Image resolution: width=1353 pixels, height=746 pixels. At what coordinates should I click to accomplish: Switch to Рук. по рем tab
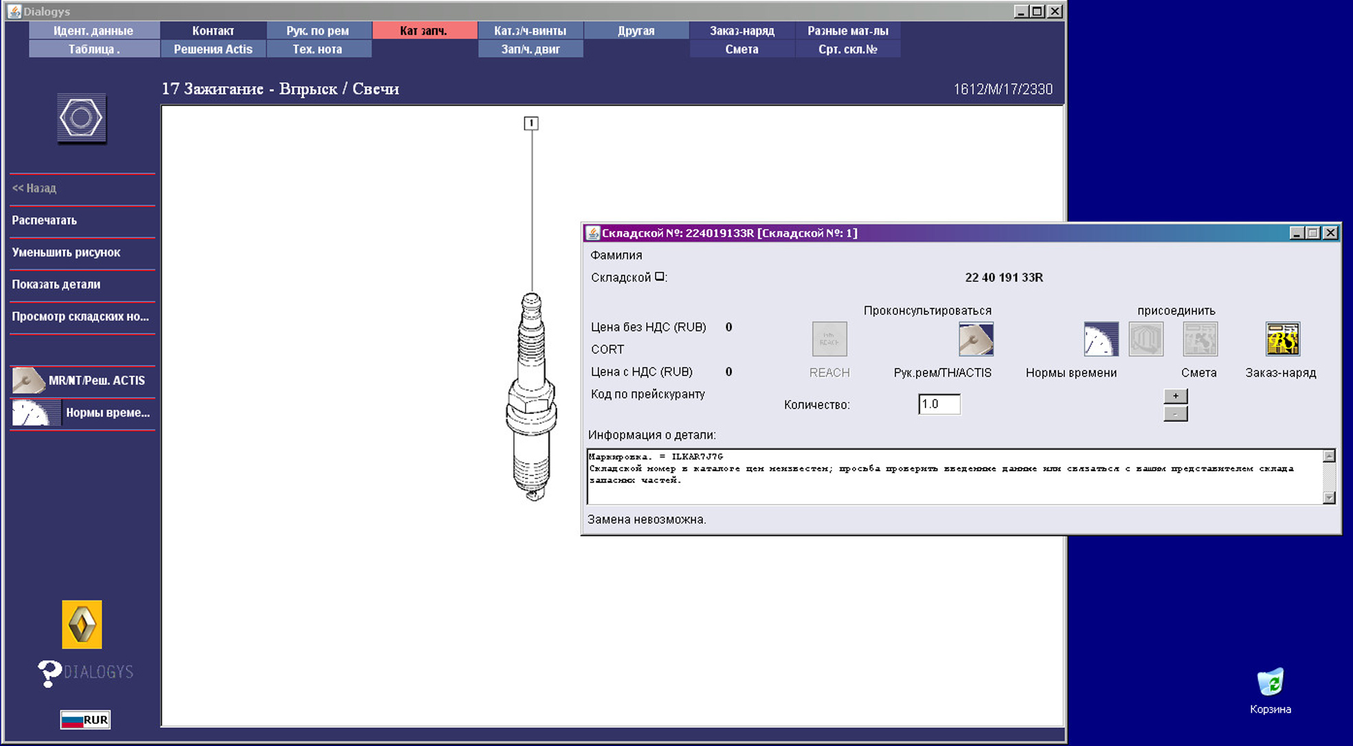point(317,30)
